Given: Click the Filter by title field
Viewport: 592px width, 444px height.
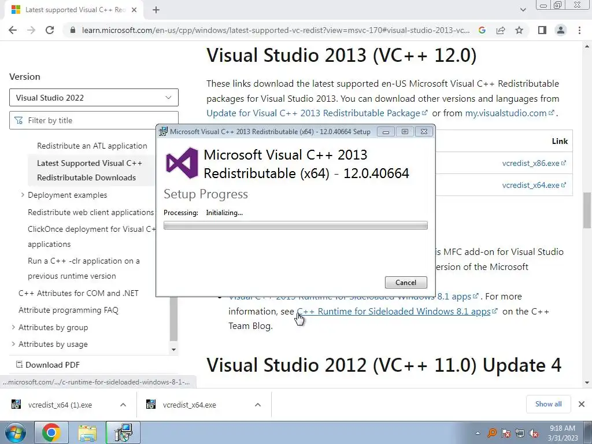Looking at the screenshot, I should tap(94, 120).
